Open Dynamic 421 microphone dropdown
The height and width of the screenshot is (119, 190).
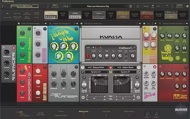97,72
